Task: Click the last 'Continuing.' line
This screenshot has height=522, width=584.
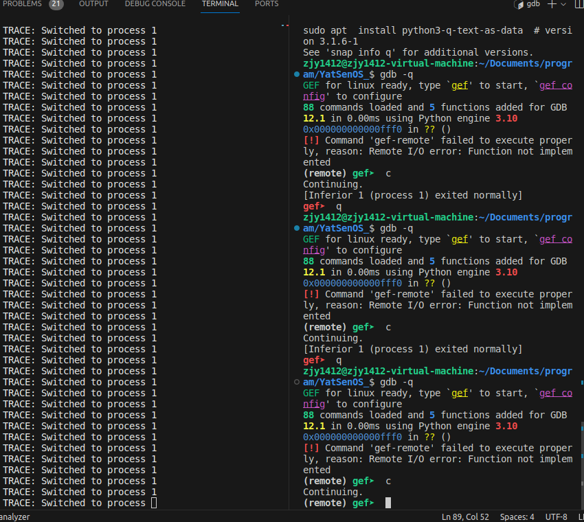Action: click(x=333, y=492)
